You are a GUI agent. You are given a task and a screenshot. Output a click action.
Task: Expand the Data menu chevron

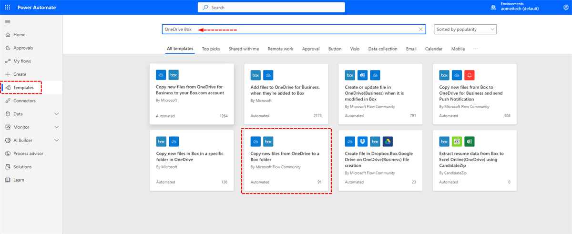tap(57, 114)
